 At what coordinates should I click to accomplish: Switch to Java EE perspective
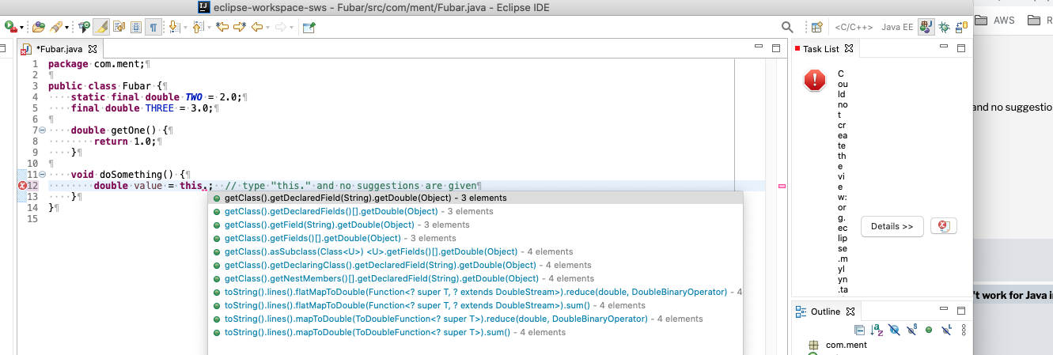tap(897, 28)
